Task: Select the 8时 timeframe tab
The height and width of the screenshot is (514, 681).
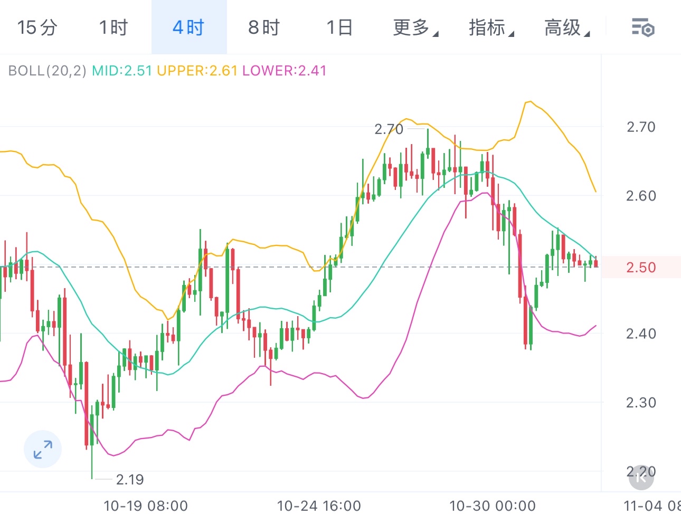Action: [264, 28]
